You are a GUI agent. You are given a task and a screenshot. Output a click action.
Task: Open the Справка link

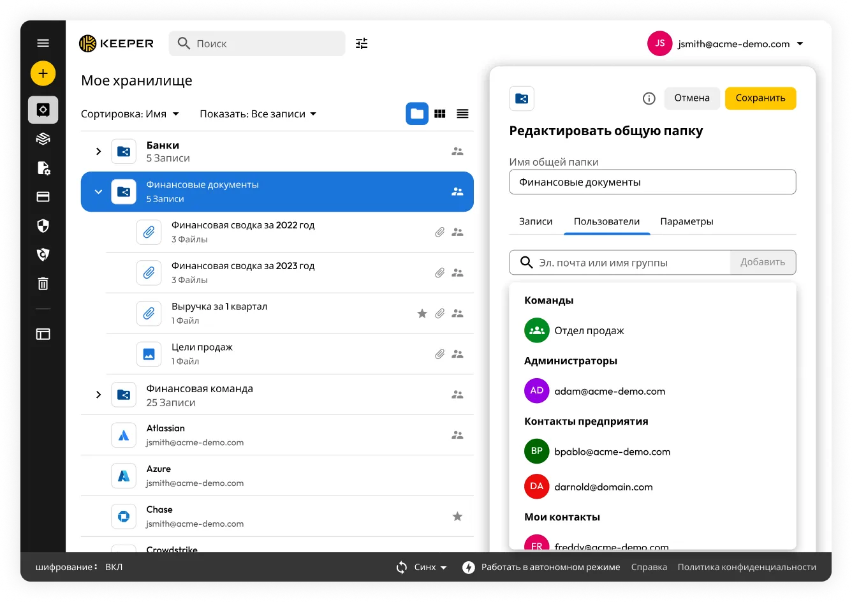649,567
